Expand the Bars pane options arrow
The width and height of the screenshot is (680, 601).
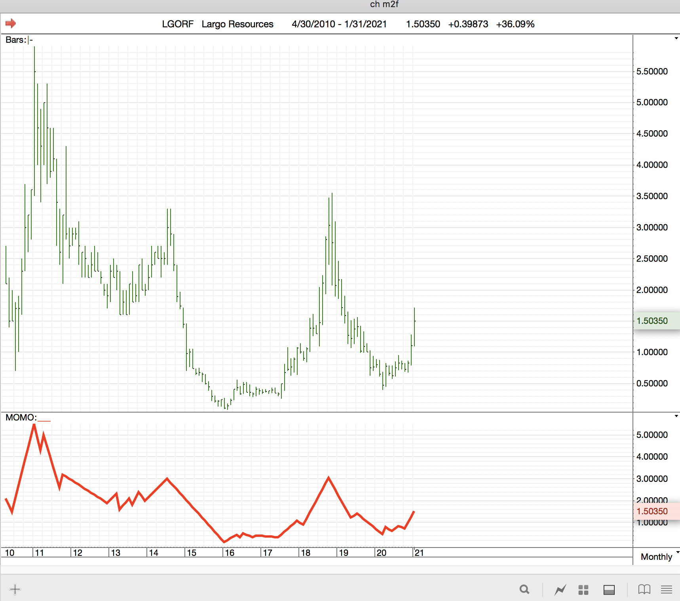click(x=676, y=38)
